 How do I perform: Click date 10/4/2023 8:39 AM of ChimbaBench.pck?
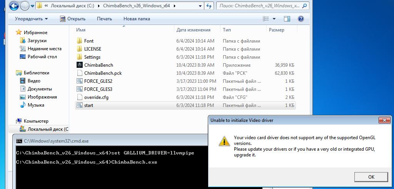195,73
